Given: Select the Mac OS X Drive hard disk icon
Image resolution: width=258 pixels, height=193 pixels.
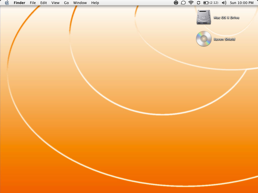Looking at the screenshot, I should pyautogui.click(x=204, y=17).
